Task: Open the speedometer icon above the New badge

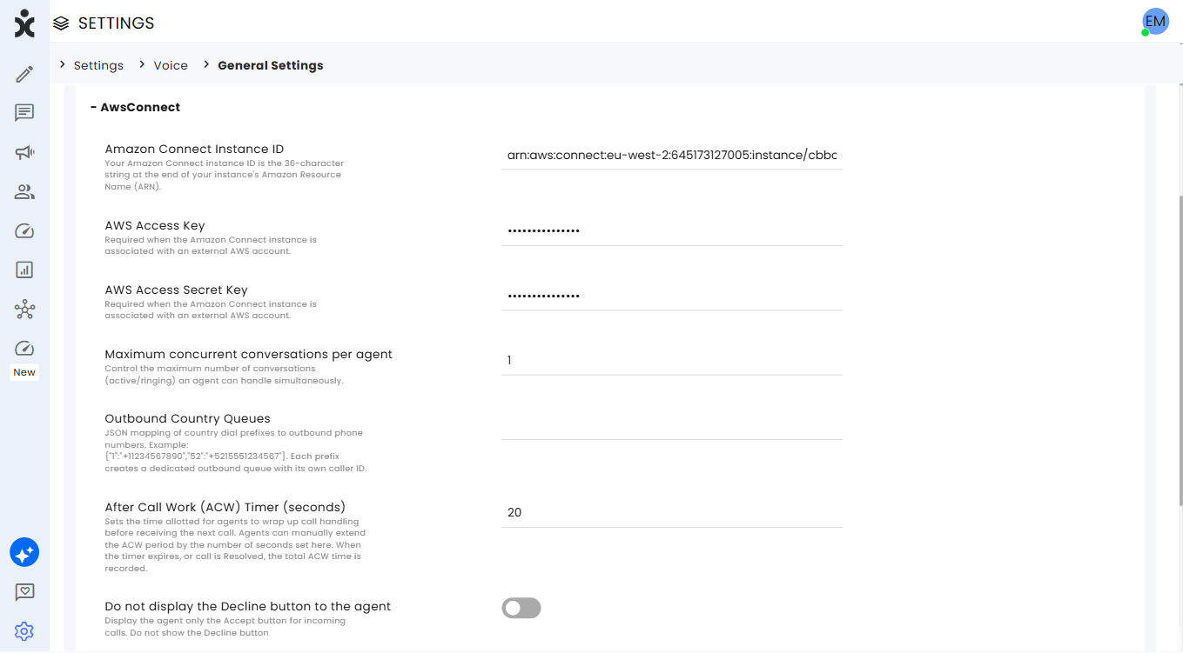Action: tap(24, 349)
